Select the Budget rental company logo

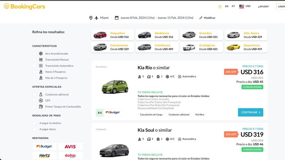tap(44, 146)
